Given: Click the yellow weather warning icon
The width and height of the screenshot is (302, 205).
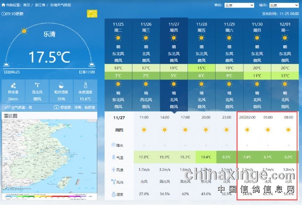Looking at the screenshot, I should [91, 13].
